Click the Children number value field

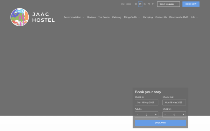click(x=174, y=115)
